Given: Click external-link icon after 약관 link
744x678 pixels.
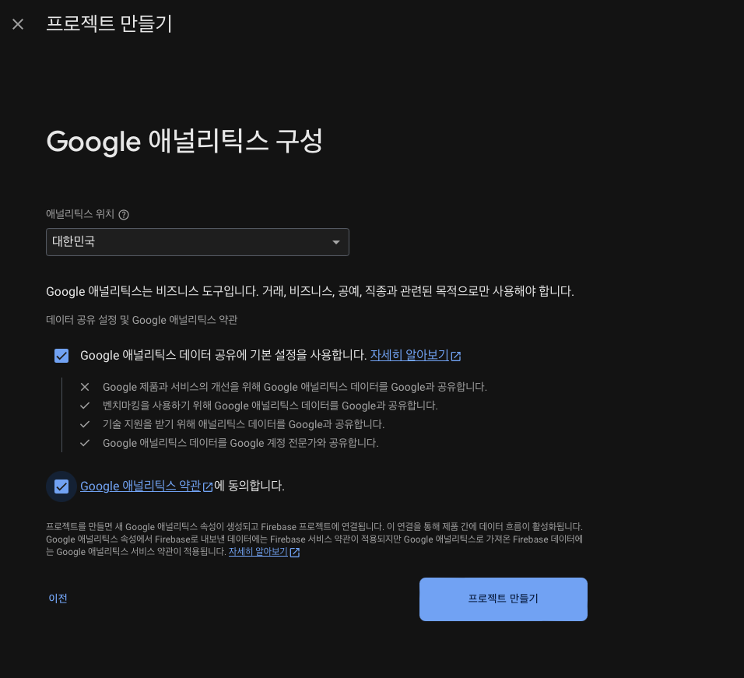Looking at the screenshot, I should (208, 487).
